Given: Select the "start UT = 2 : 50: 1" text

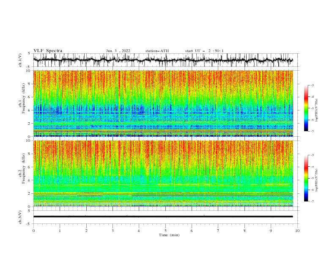Looking at the screenshot, I should pos(204,51).
